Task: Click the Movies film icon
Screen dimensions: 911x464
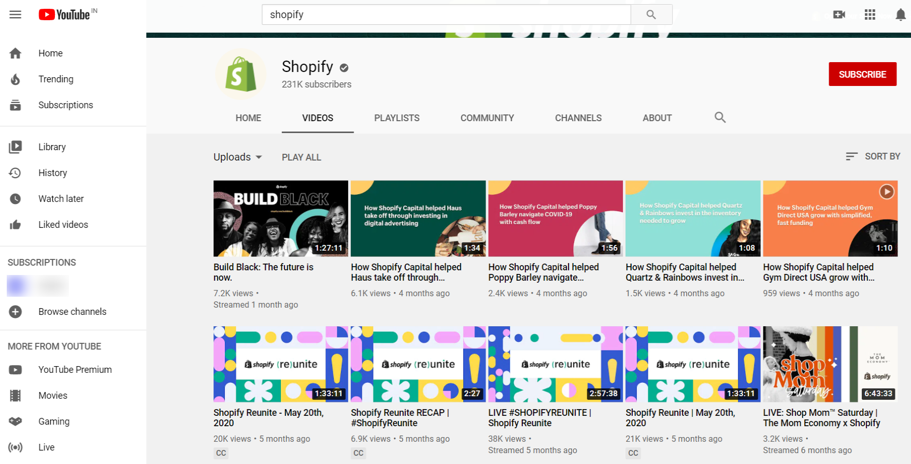Action: (x=16, y=396)
